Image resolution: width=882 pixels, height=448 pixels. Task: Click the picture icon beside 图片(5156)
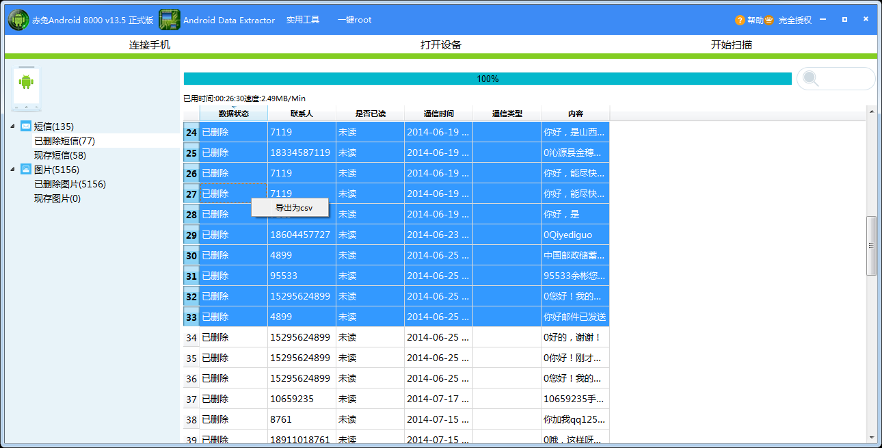coord(26,169)
